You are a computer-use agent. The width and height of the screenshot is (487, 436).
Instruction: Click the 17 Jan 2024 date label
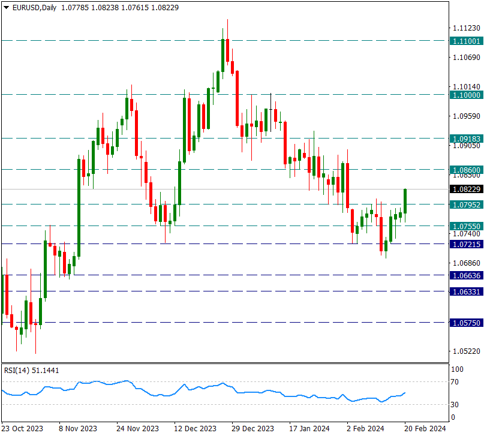tap(309, 429)
